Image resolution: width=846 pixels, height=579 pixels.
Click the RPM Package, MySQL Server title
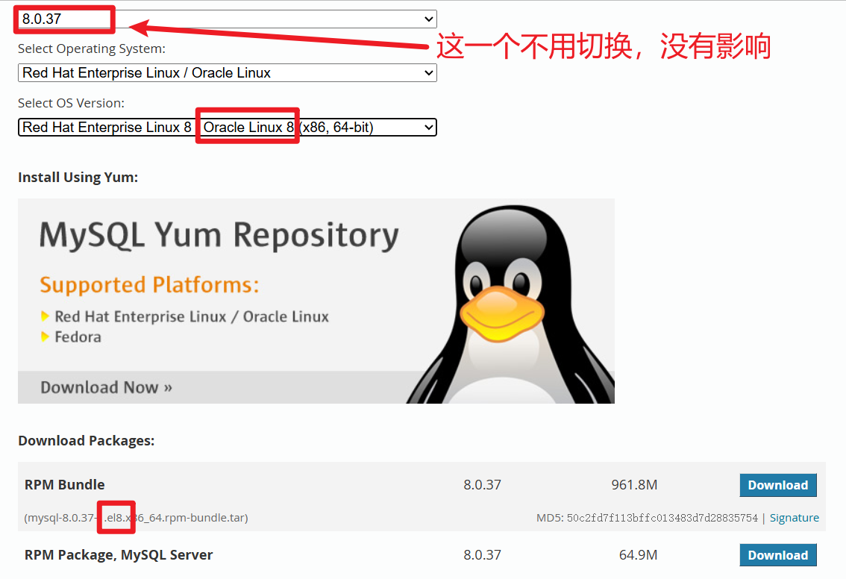click(119, 554)
